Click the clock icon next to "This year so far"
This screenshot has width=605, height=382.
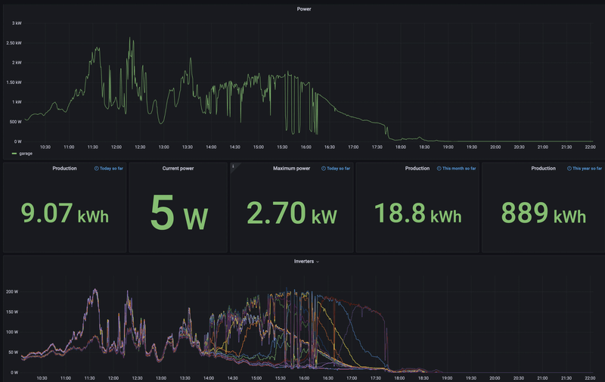[x=569, y=169]
